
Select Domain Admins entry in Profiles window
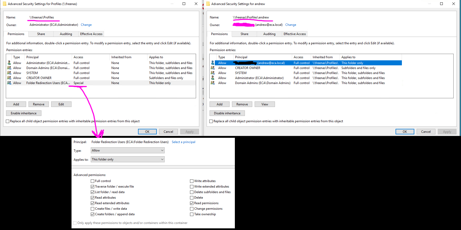pos(101,68)
